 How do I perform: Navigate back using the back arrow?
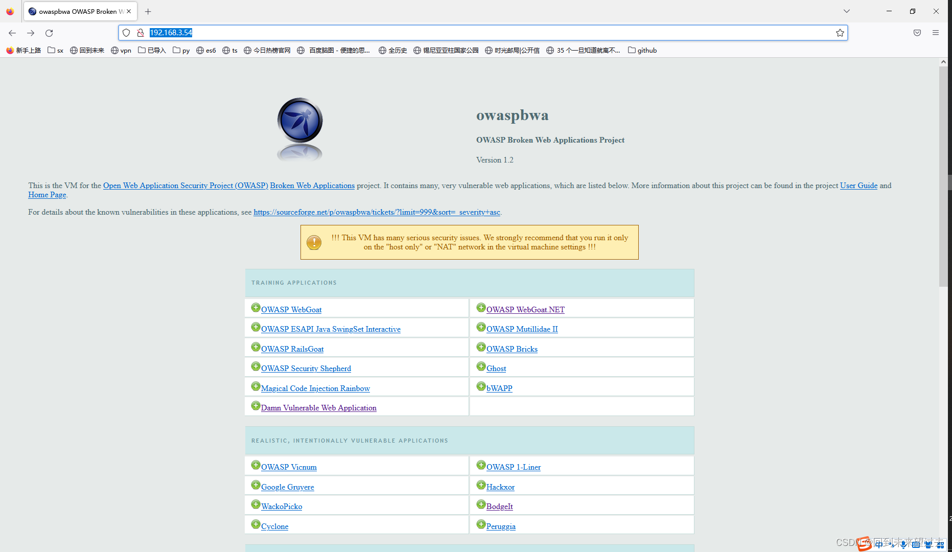(12, 33)
